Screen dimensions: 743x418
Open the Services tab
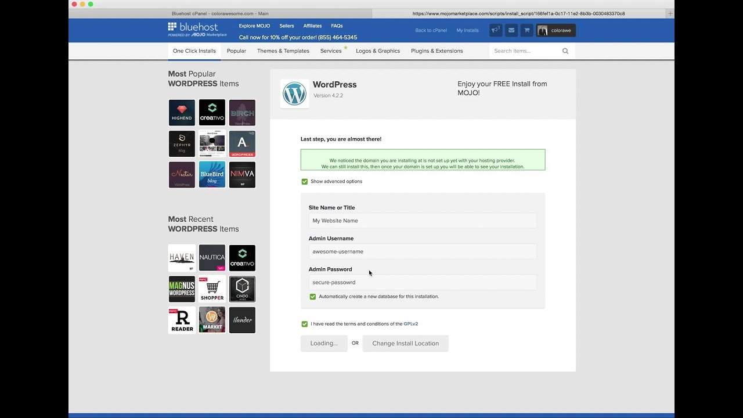[331, 51]
